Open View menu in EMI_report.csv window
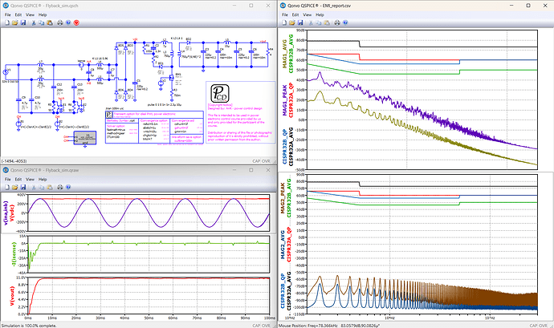The image size is (554, 328). tap(307, 14)
